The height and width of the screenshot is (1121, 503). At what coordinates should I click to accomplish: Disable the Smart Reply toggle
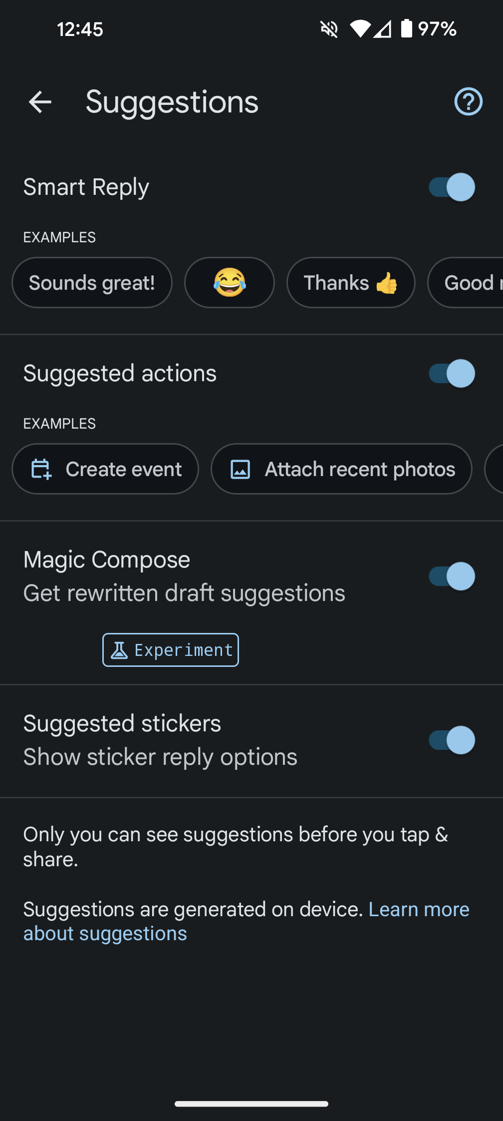click(452, 187)
